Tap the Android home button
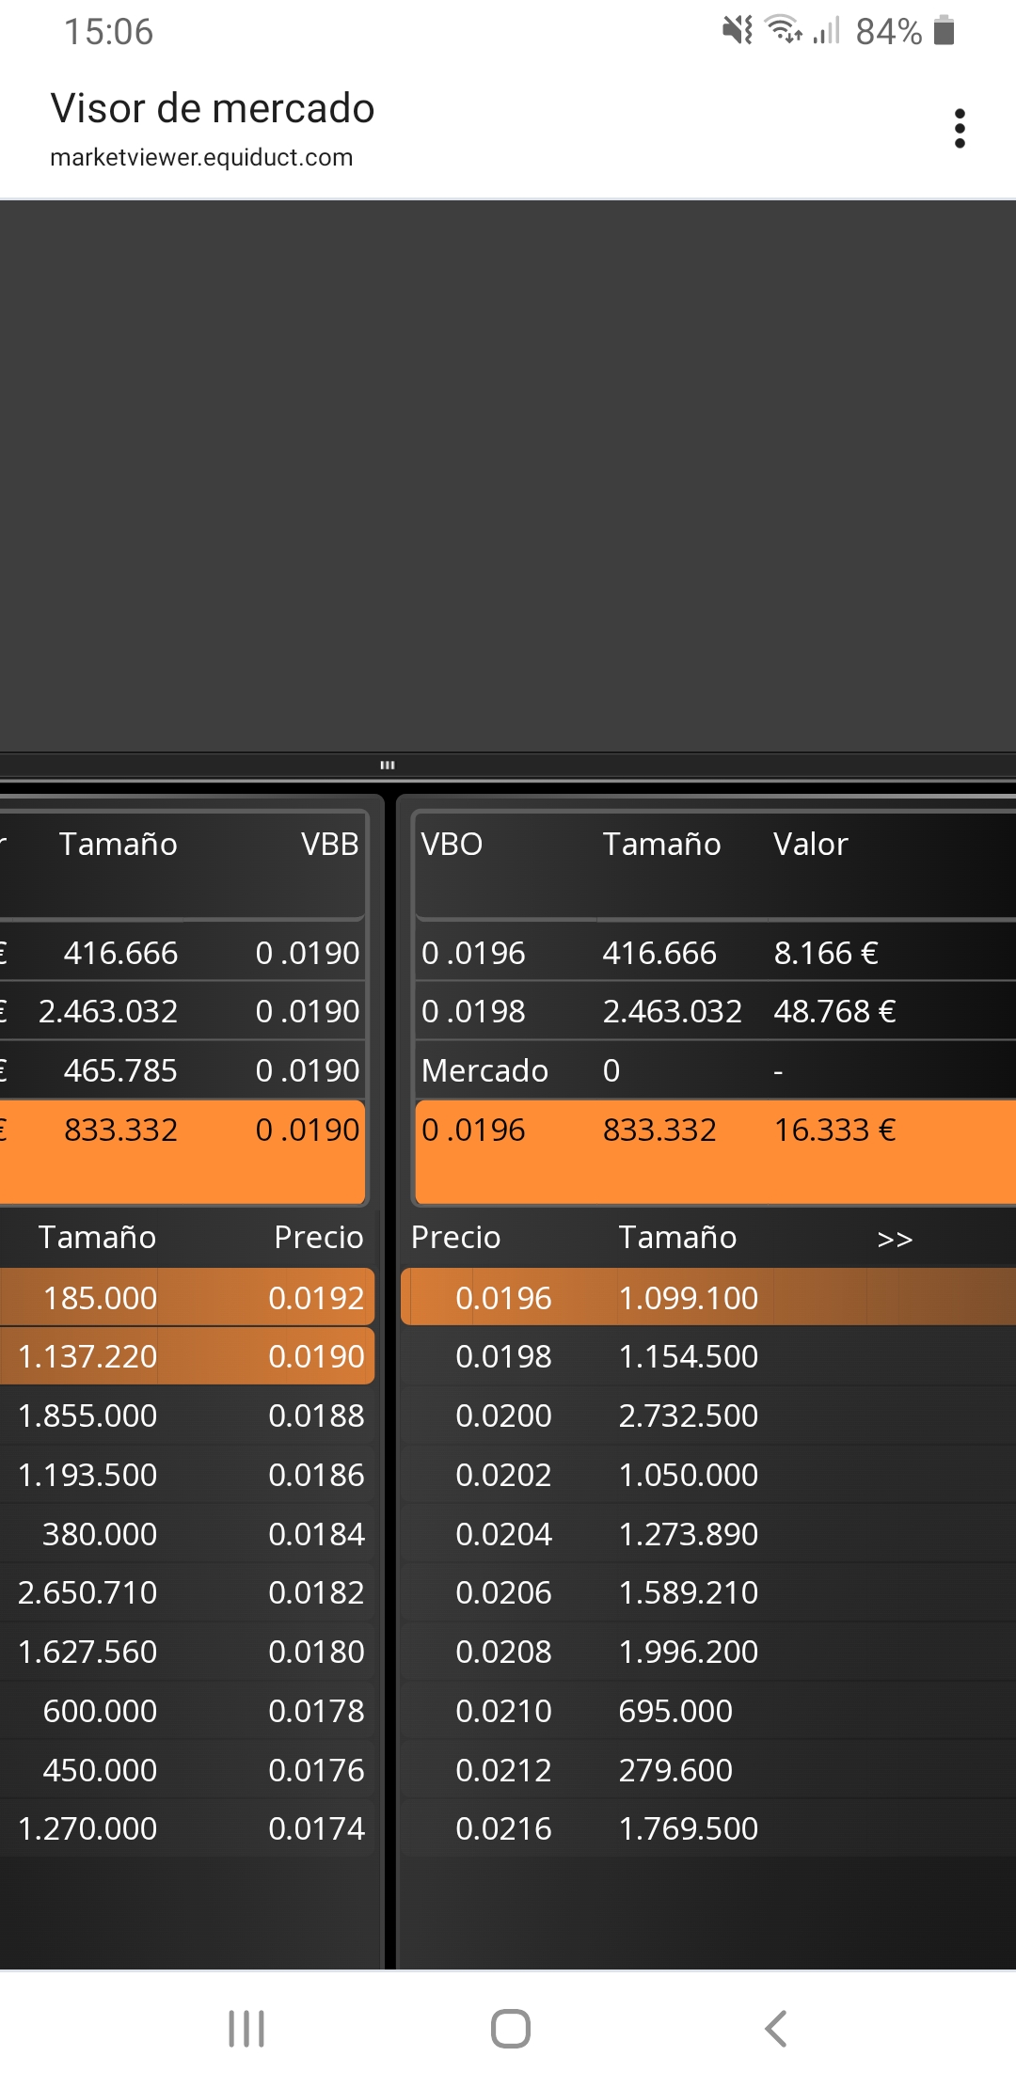The width and height of the screenshot is (1016, 2088). (510, 2029)
